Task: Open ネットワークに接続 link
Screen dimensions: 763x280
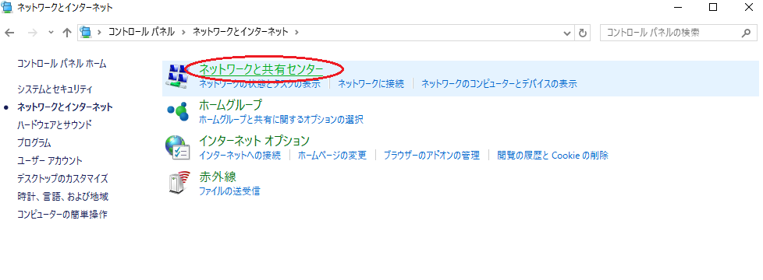Action: [371, 84]
